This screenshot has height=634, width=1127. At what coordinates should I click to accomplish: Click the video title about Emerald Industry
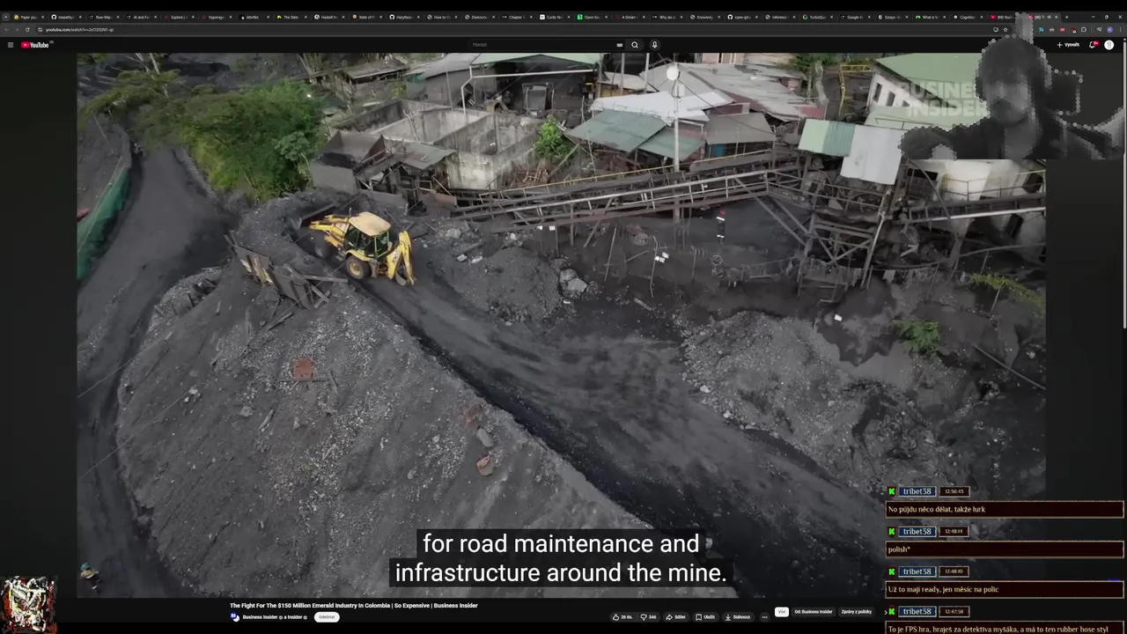(354, 606)
